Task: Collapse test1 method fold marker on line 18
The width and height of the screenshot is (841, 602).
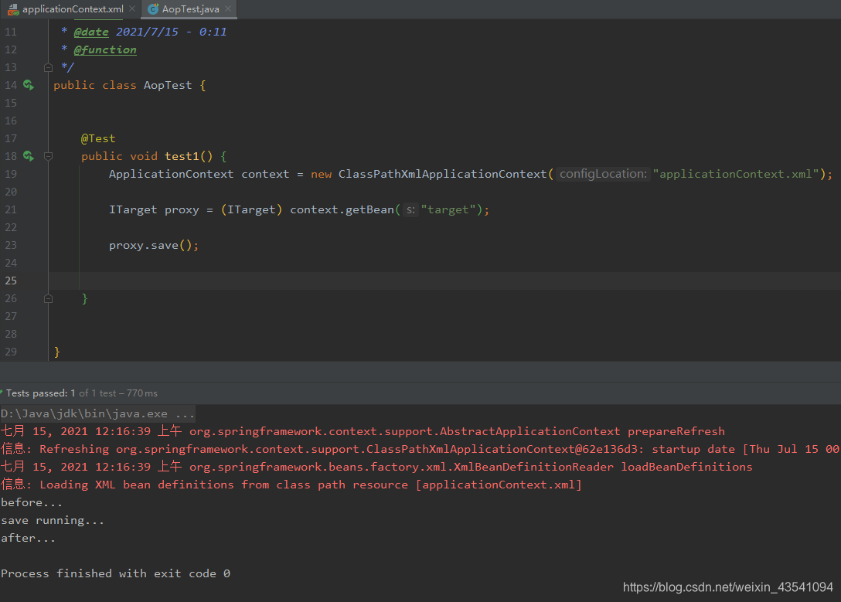Action: click(48, 156)
